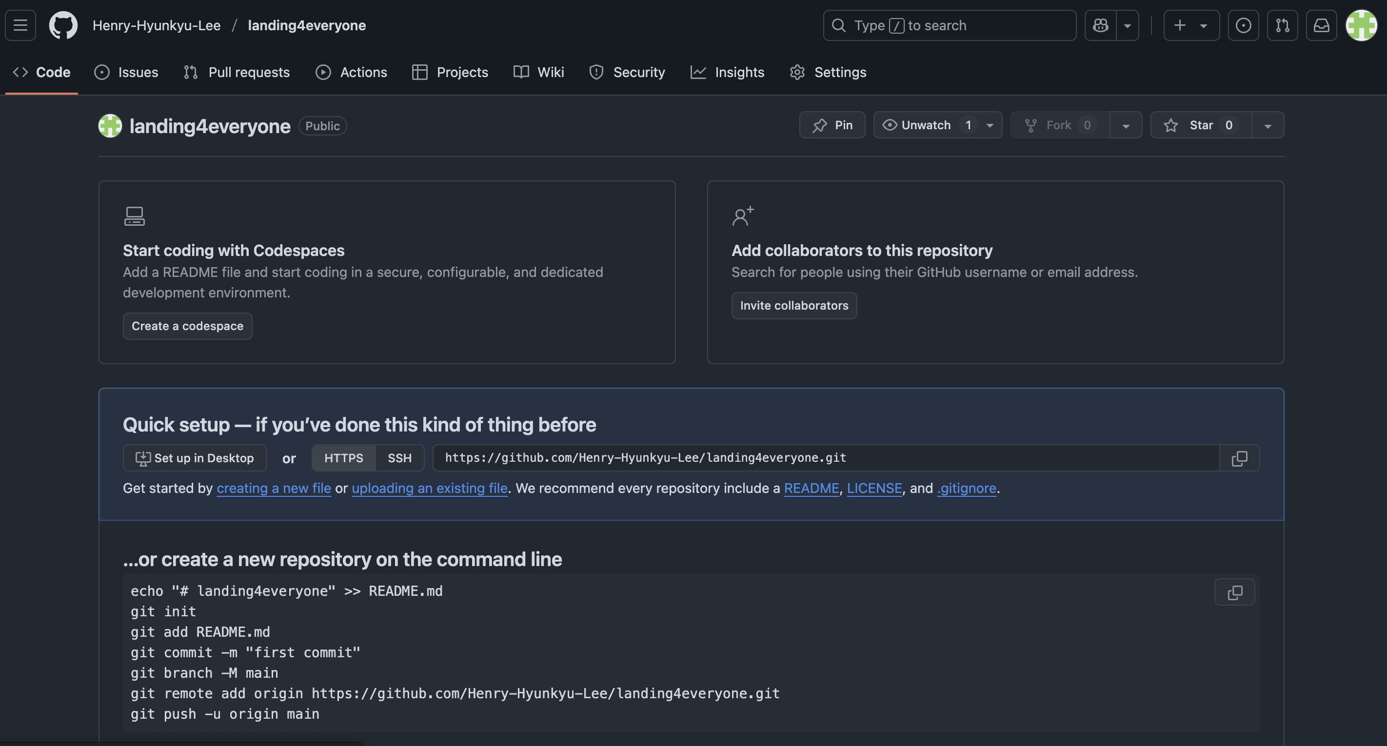Switch to the Issues tab
The width and height of the screenshot is (1387, 746).
pyautogui.click(x=126, y=72)
